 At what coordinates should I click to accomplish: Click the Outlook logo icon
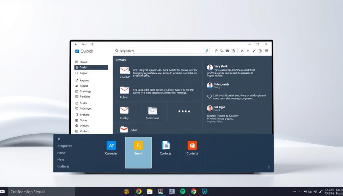77,51
